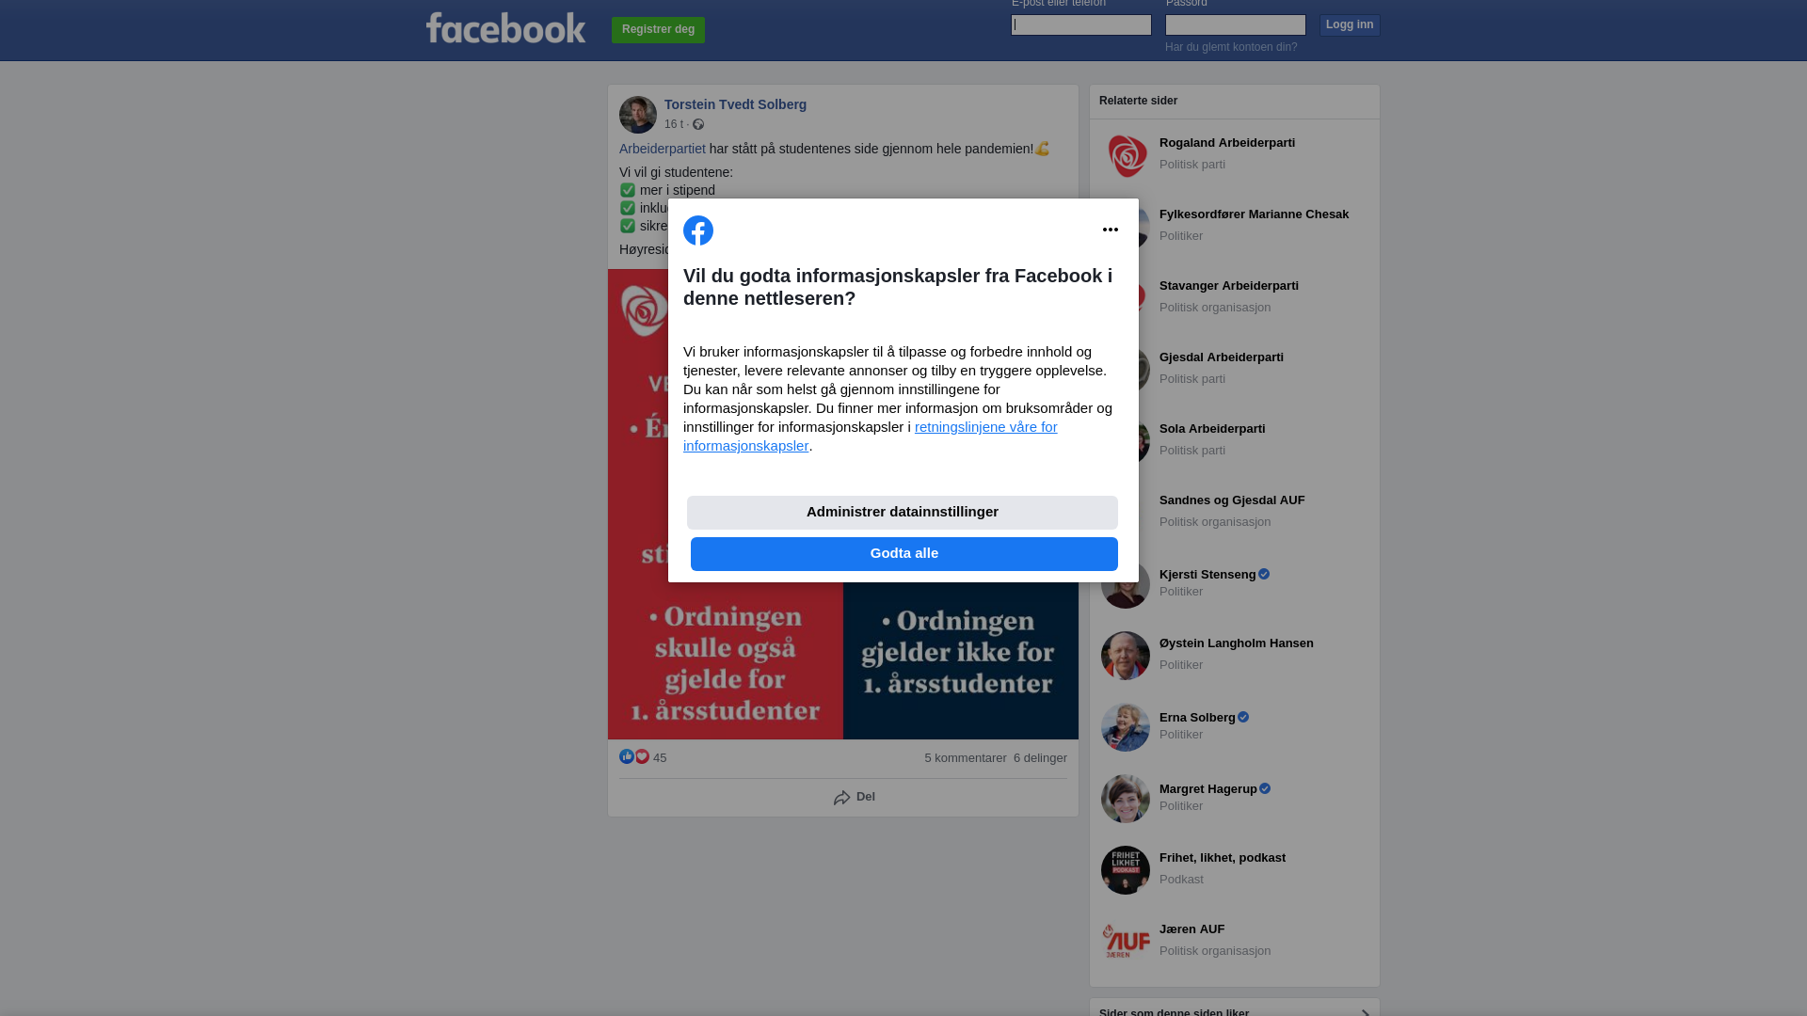1807x1016 pixels.
Task: Click the Del share button
Action: tap(855, 798)
